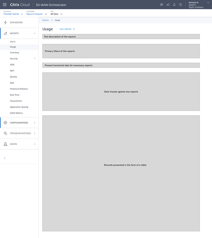Expand the Security submenu arrow
212x238 pixels.
coord(35,58)
